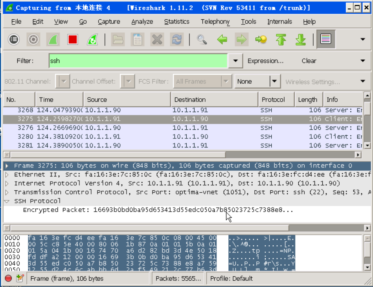Image resolution: width=373 pixels, height=287 pixels.
Task: Jump to the first packet
Action: pos(281,39)
